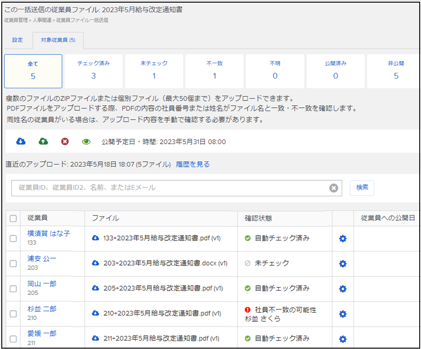Image resolution: width=421 pixels, height=349 pixels.
Task: Switch to the 設定 tab
Action: click(18, 40)
